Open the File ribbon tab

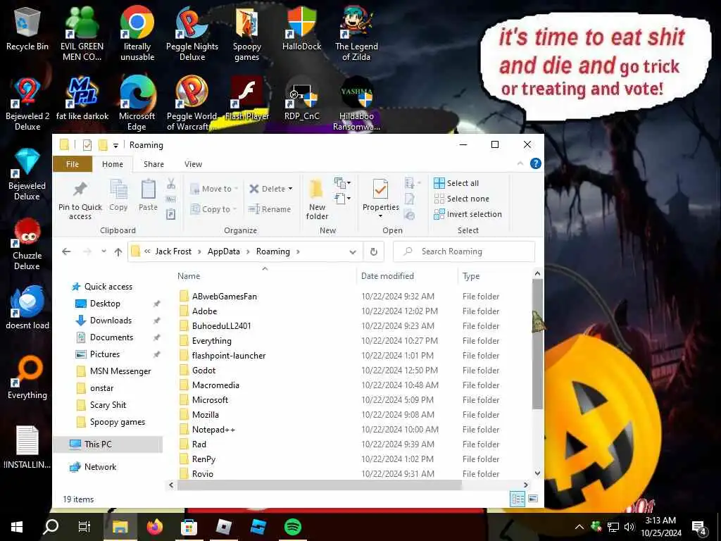(x=73, y=164)
